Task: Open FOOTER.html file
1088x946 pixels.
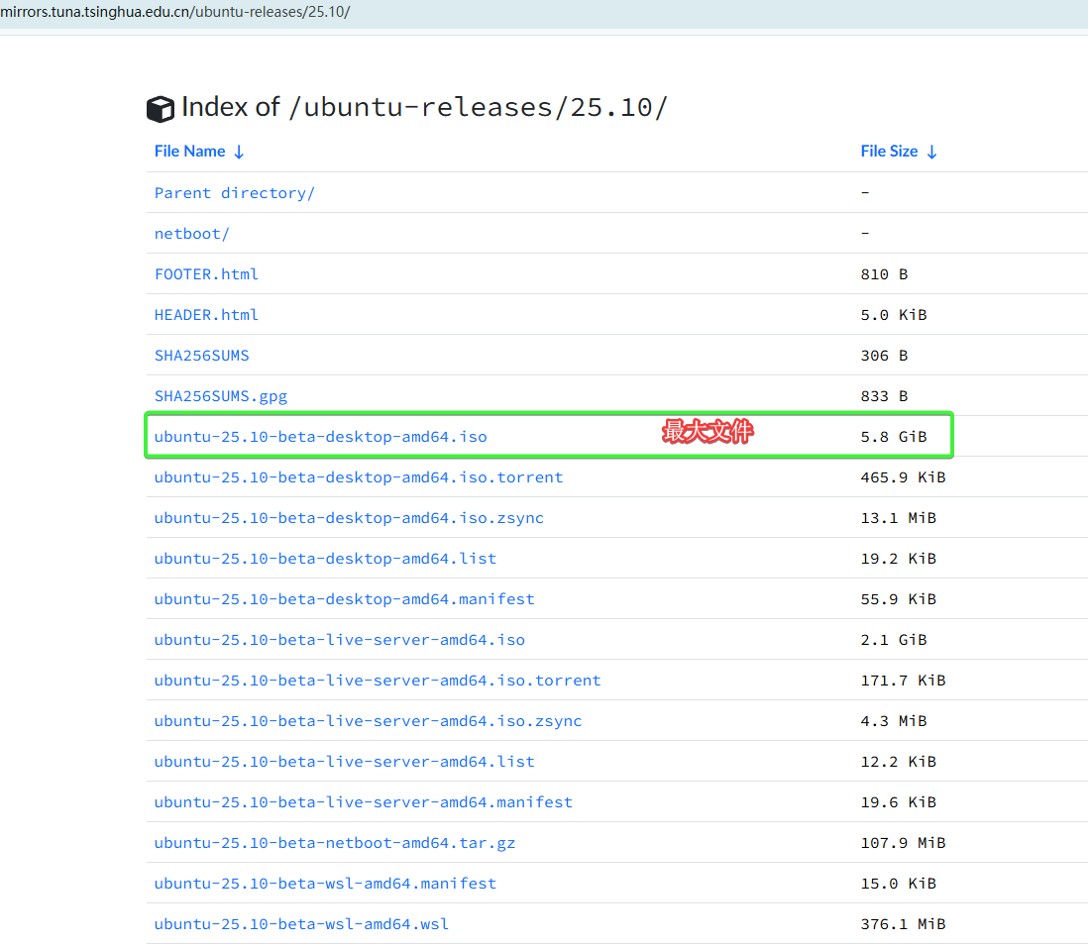Action: point(206,274)
